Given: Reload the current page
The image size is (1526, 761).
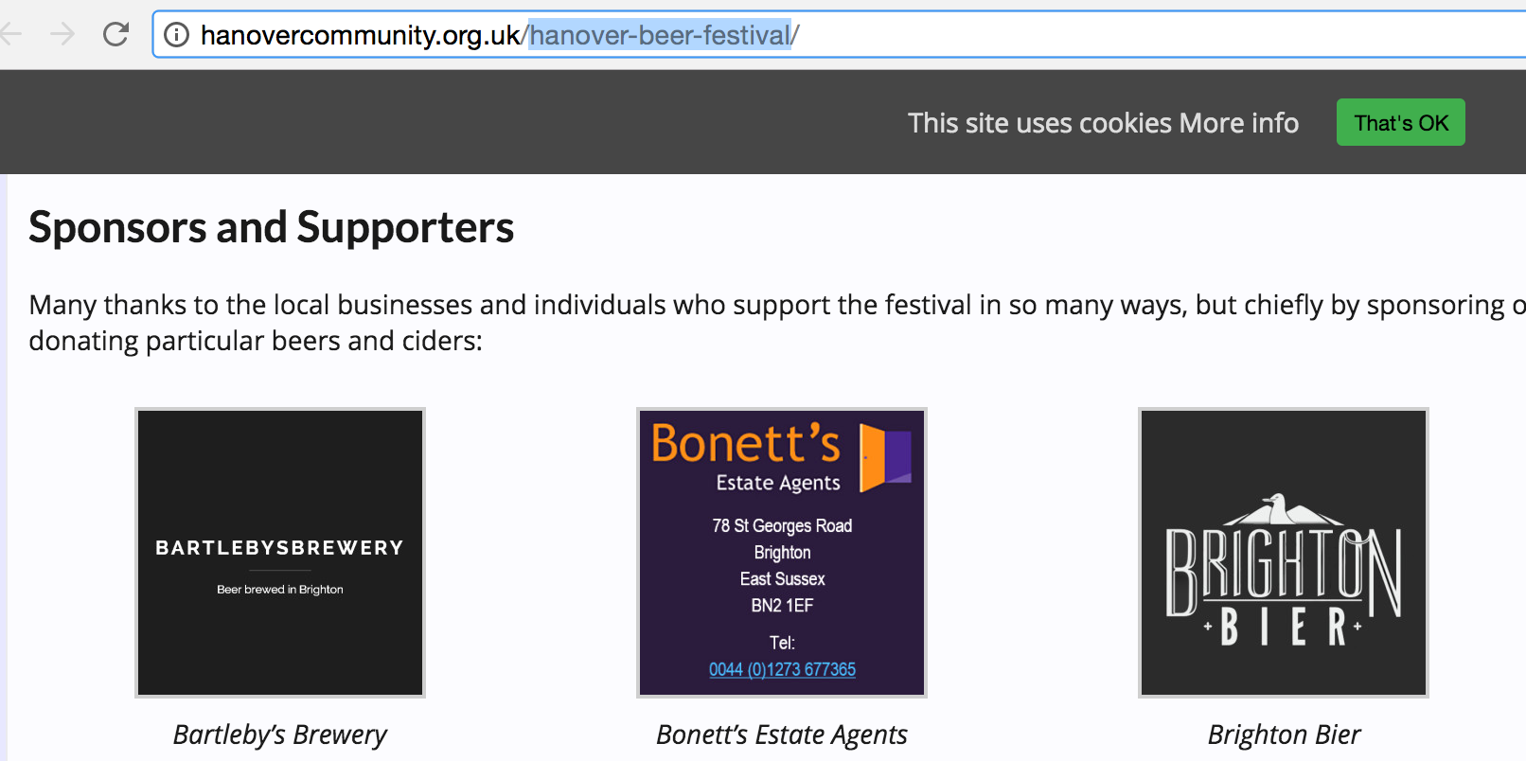Looking at the screenshot, I should pyautogui.click(x=115, y=35).
